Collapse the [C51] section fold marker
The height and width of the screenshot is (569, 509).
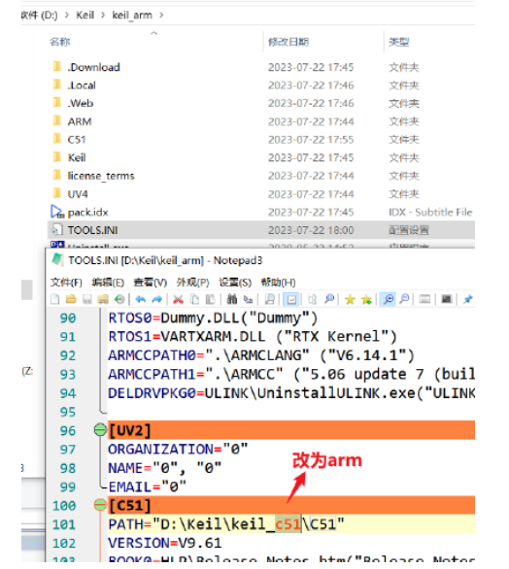tap(100, 505)
